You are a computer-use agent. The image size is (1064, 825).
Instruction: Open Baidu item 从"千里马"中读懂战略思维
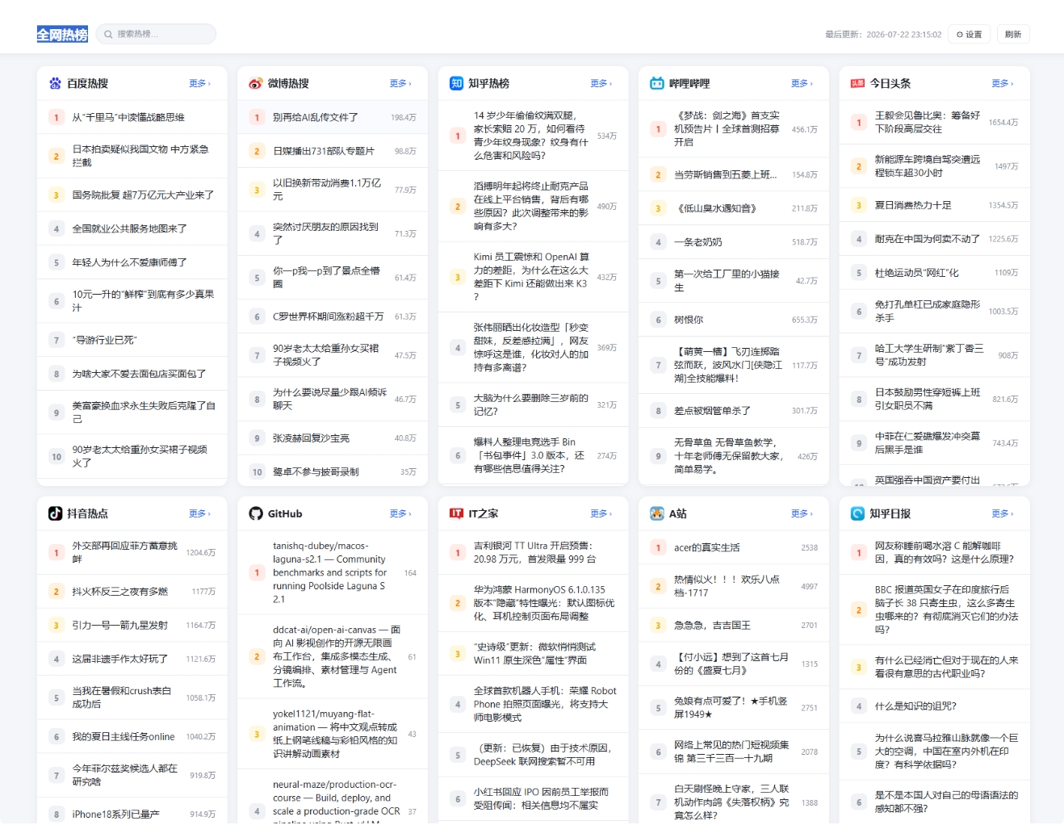tap(132, 117)
